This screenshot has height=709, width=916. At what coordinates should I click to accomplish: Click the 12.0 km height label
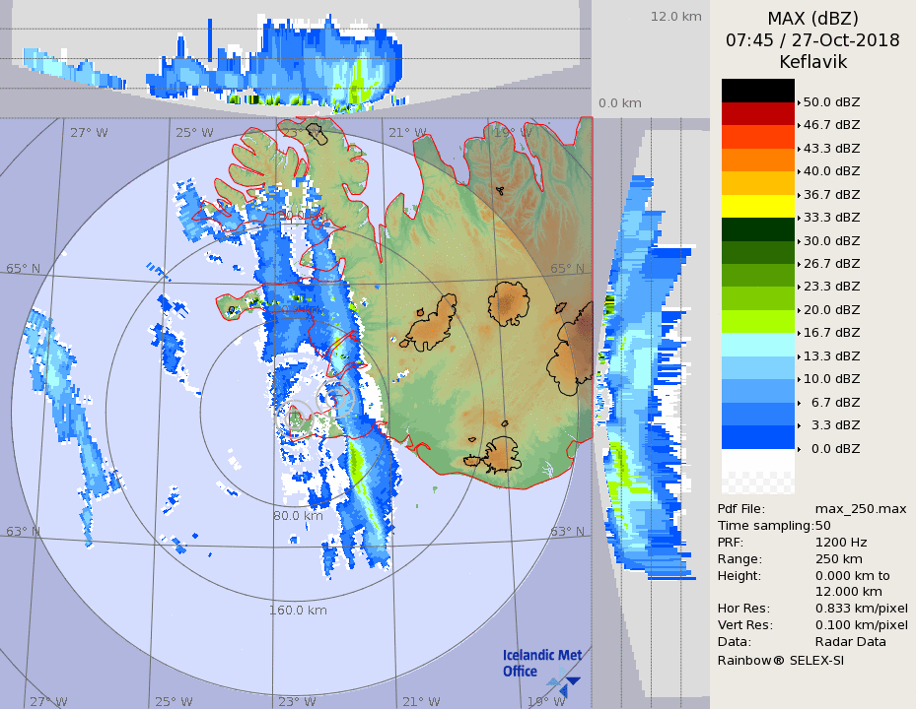point(675,16)
